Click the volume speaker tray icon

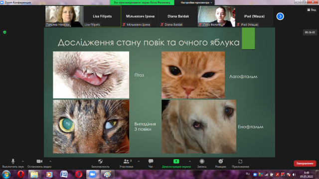point(294,175)
